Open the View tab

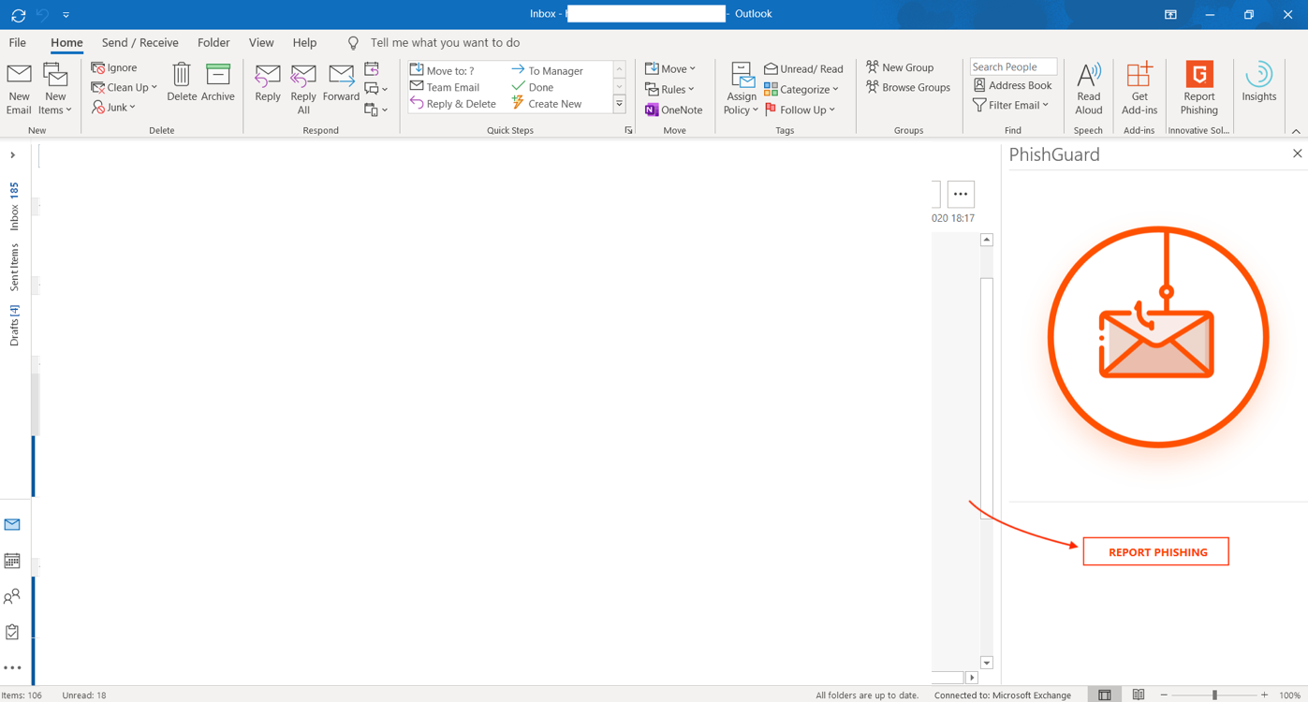(x=261, y=43)
